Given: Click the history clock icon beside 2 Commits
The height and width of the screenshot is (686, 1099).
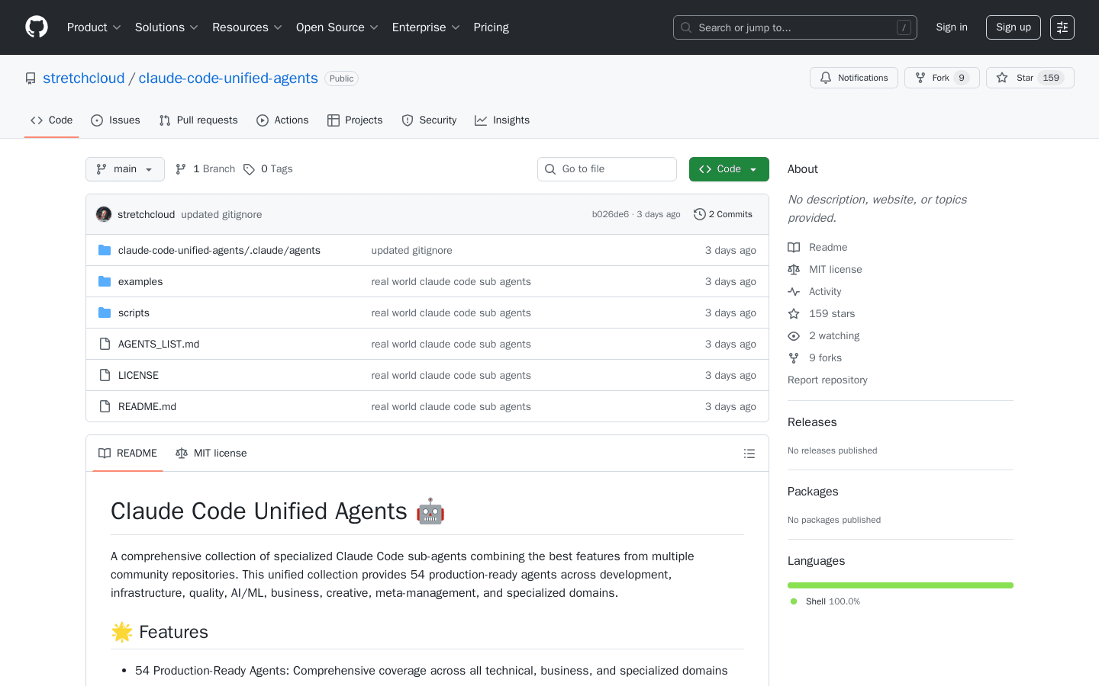Looking at the screenshot, I should 699,213.
